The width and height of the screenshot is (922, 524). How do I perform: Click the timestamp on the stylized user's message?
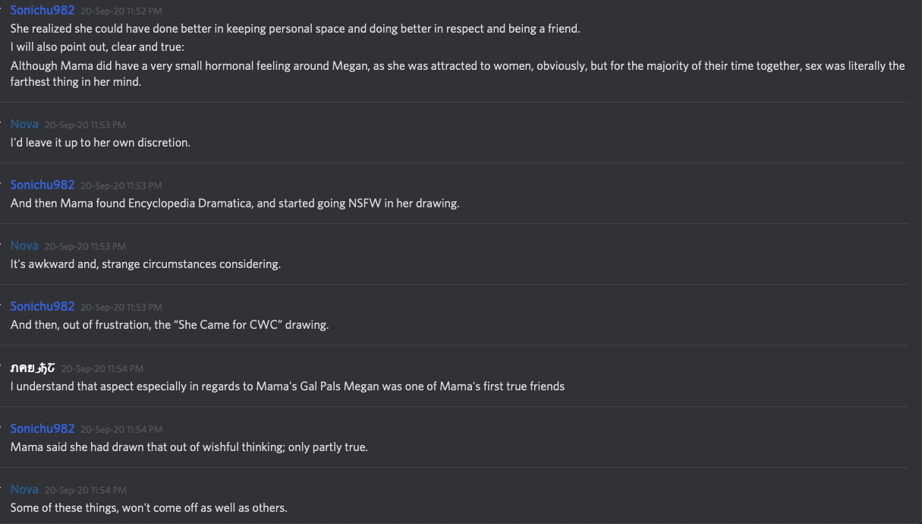coord(102,368)
